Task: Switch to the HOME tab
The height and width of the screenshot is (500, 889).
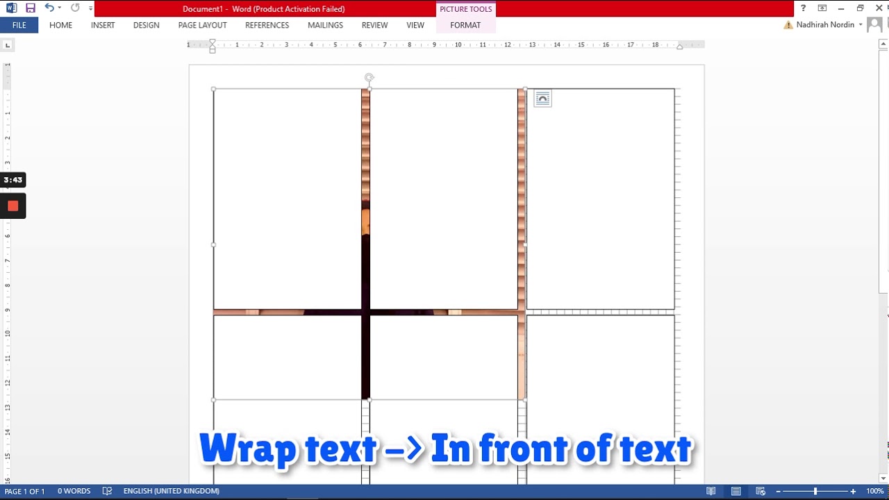Action: coord(60,25)
